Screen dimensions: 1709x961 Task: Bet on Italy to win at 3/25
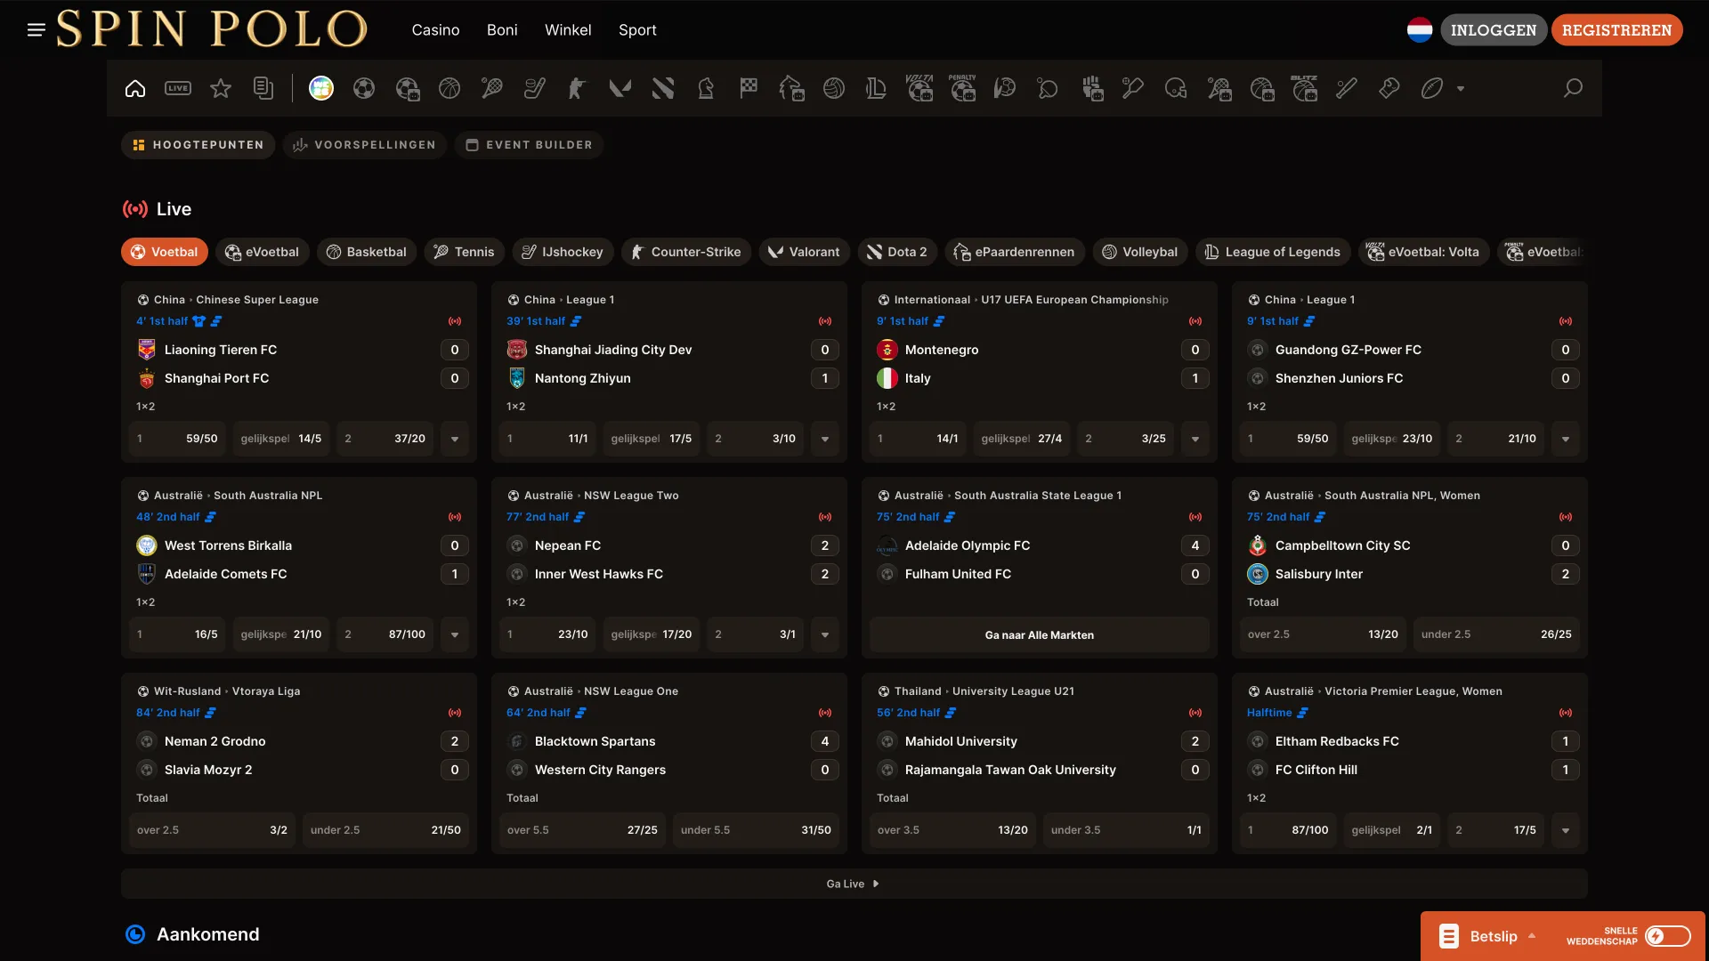(1125, 439)
